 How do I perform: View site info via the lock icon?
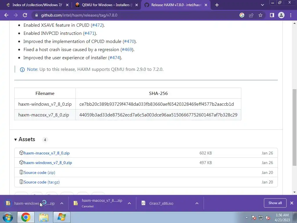[x=37, y=15]
